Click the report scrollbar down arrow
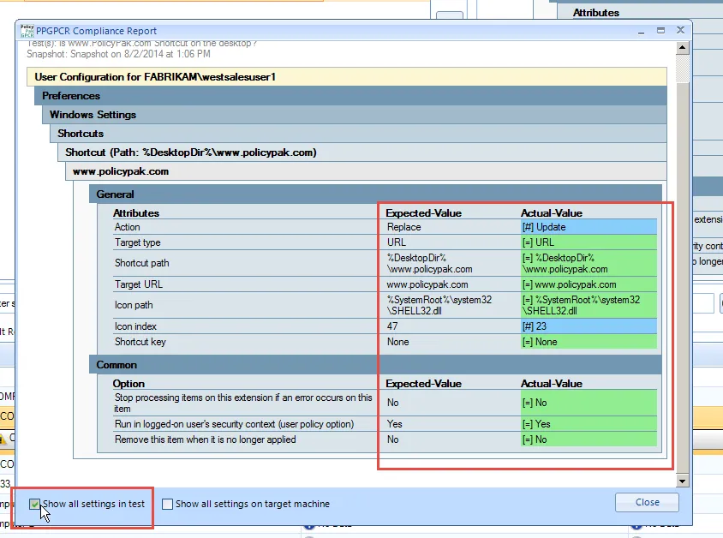Screen dimensions: 723x538 (x=683, y=481)
